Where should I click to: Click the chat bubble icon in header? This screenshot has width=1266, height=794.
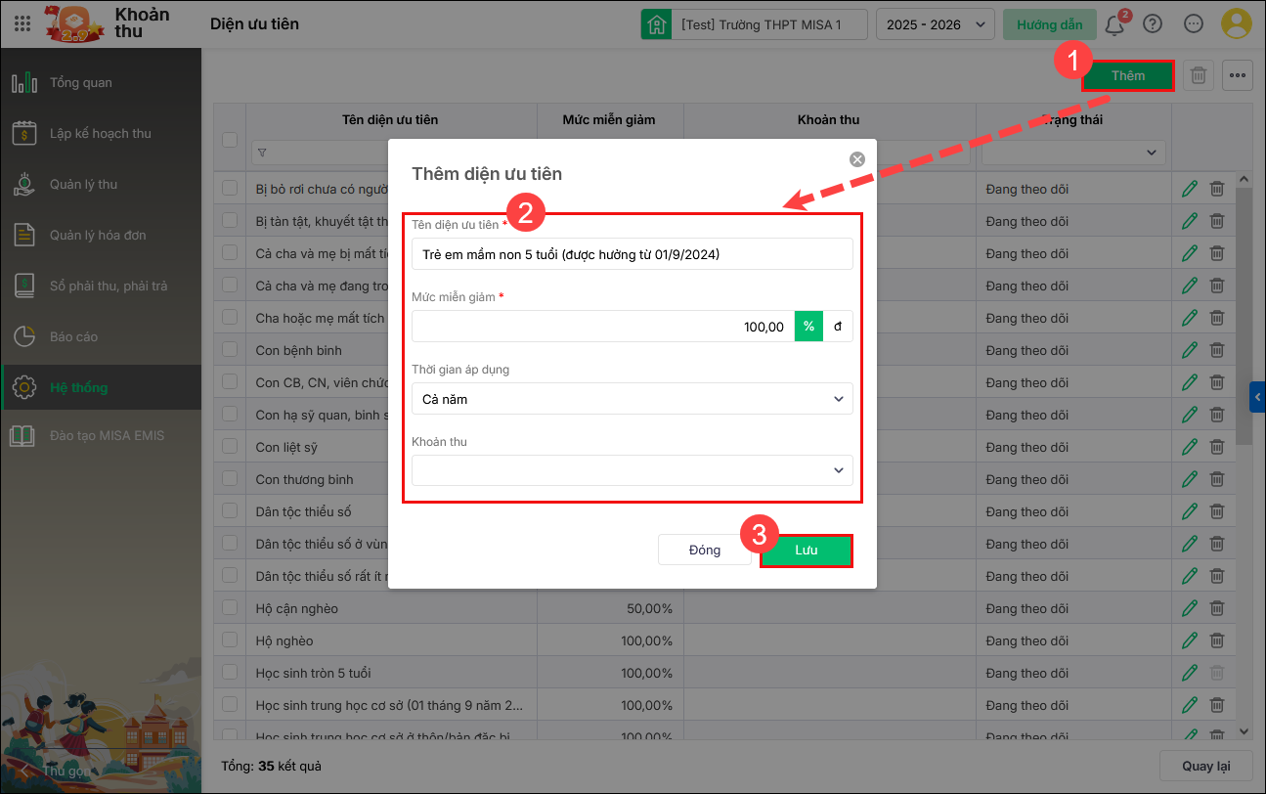(1194, 23)
